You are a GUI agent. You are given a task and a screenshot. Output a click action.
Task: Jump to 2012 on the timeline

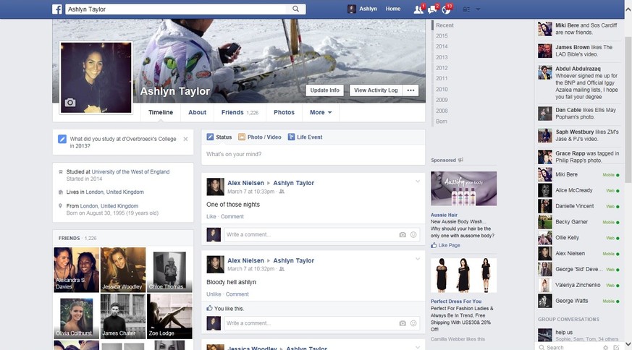tap(442, 67)
